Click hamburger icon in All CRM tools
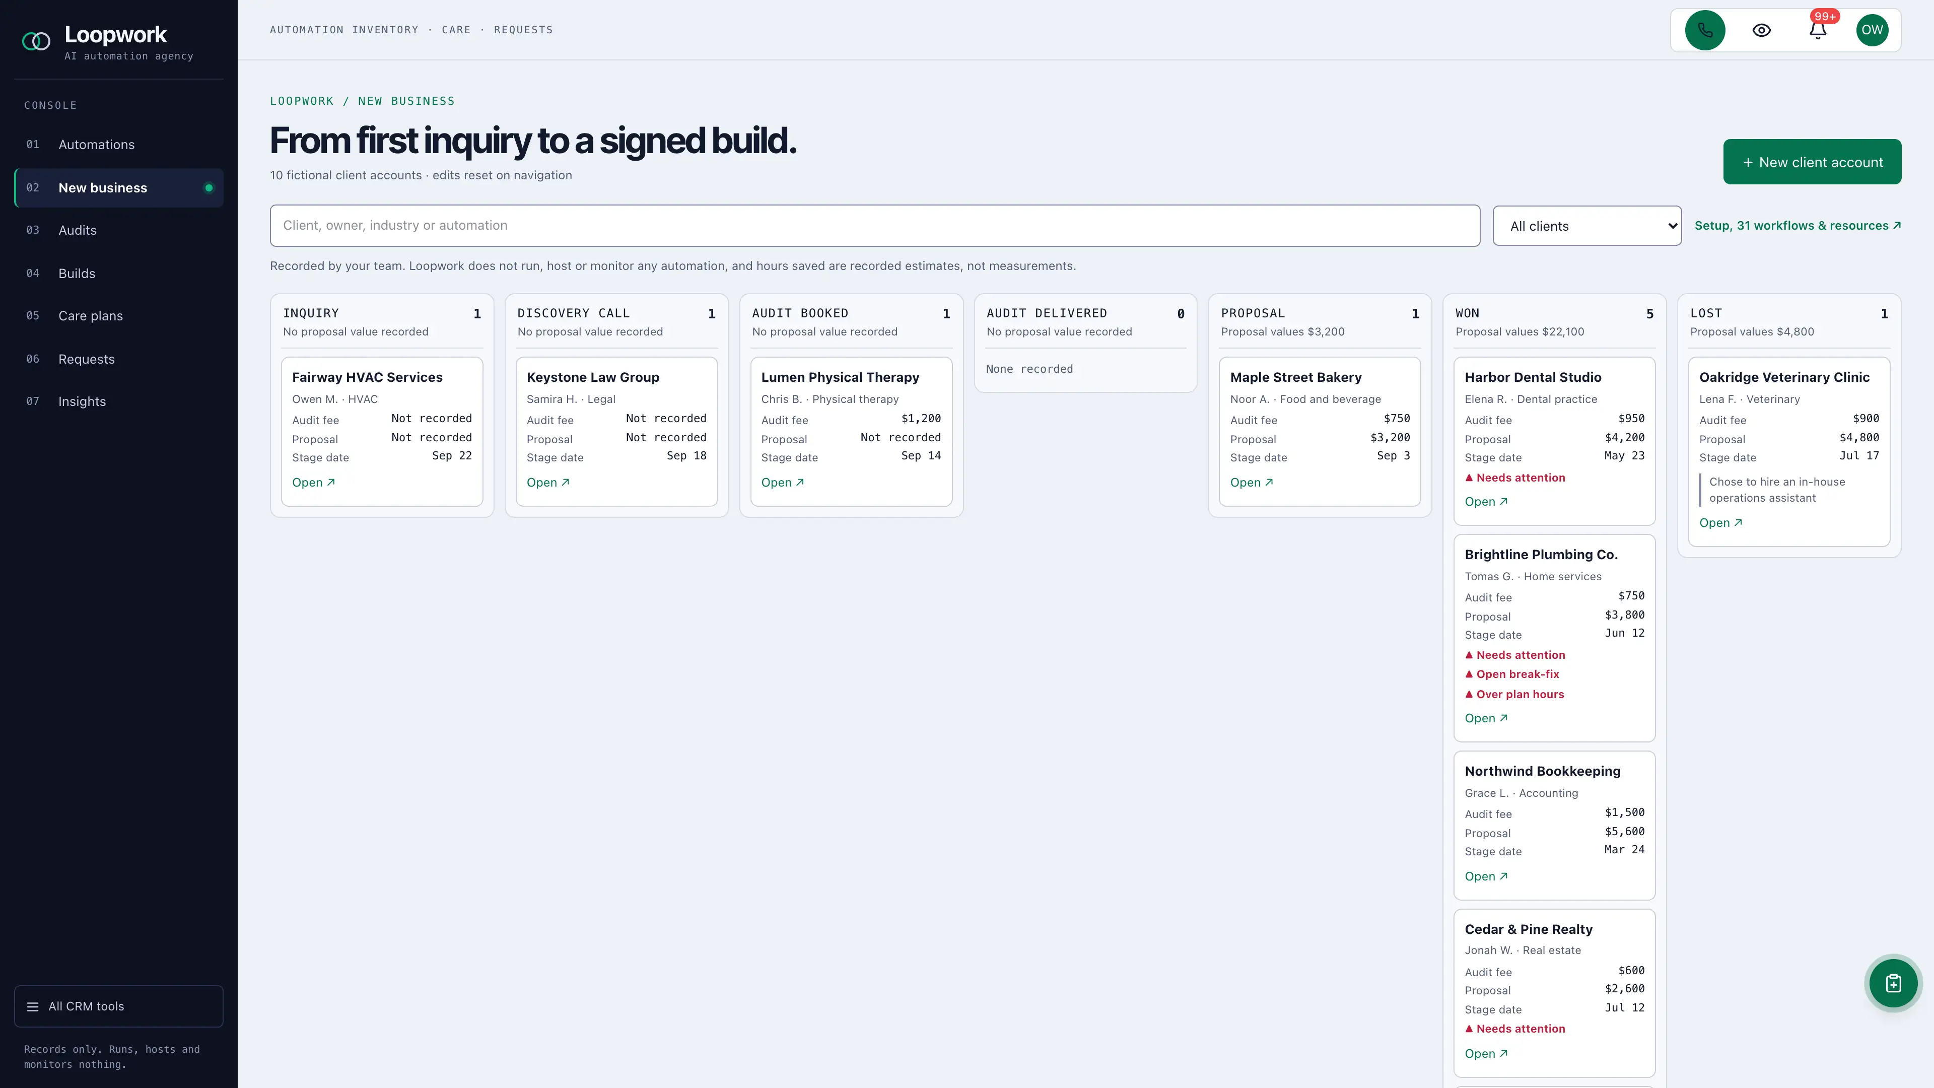This screenshot has height=1088, width=1934. [x=33, y=1006]
